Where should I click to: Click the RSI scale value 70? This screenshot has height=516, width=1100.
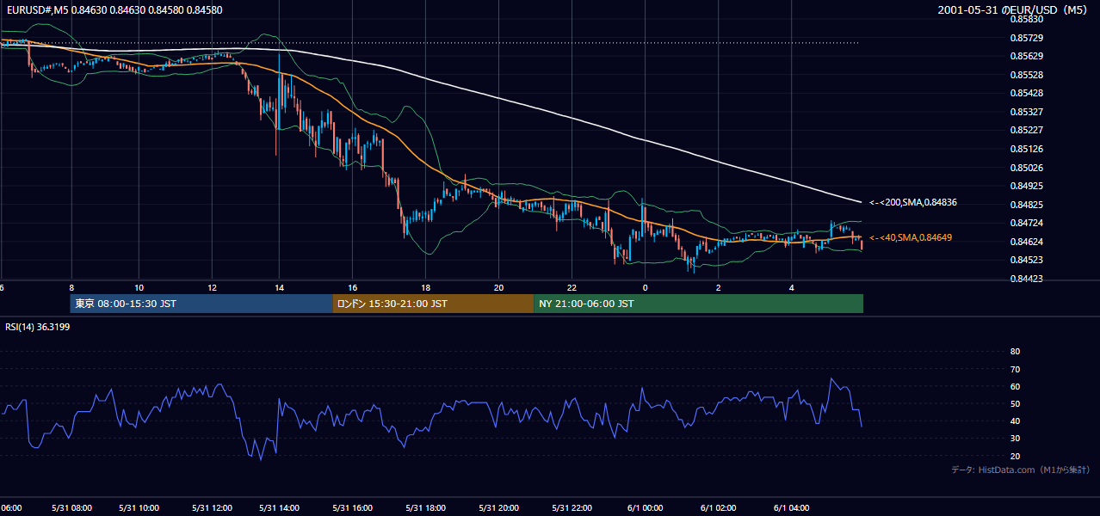tap(1015, 369)
